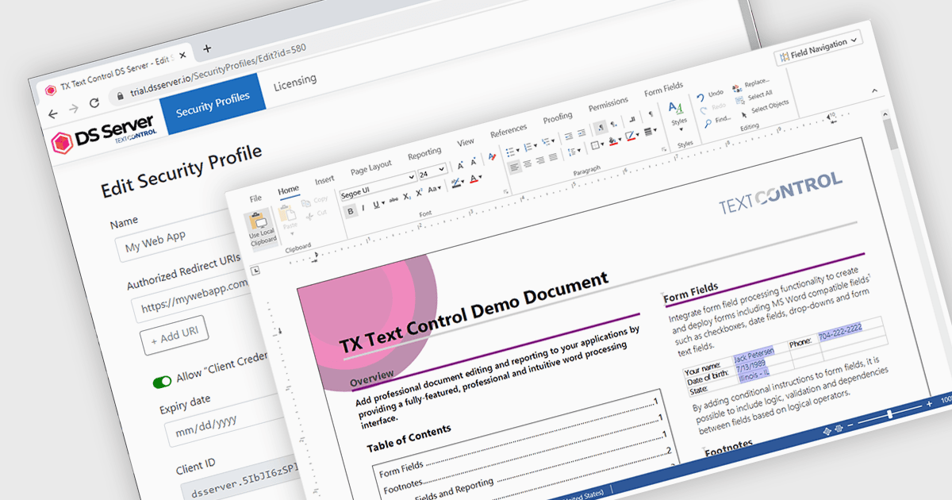
Task: Open the Styles dropdown
Action: 679,116
